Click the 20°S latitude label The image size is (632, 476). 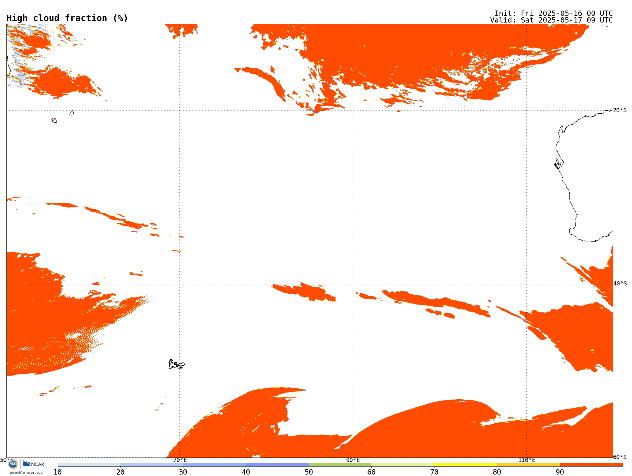point(620,110)
